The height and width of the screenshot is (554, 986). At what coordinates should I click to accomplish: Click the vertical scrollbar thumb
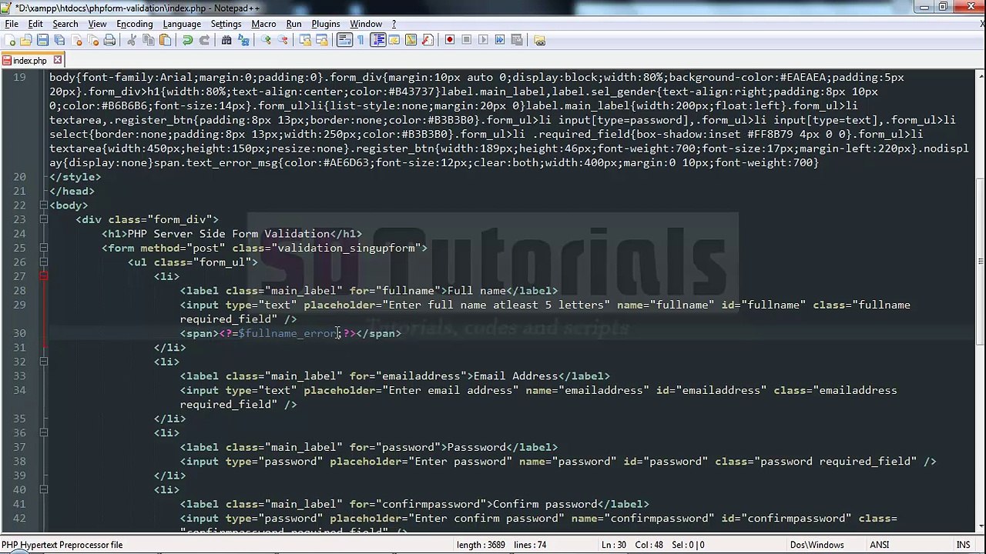pos(979,260)
